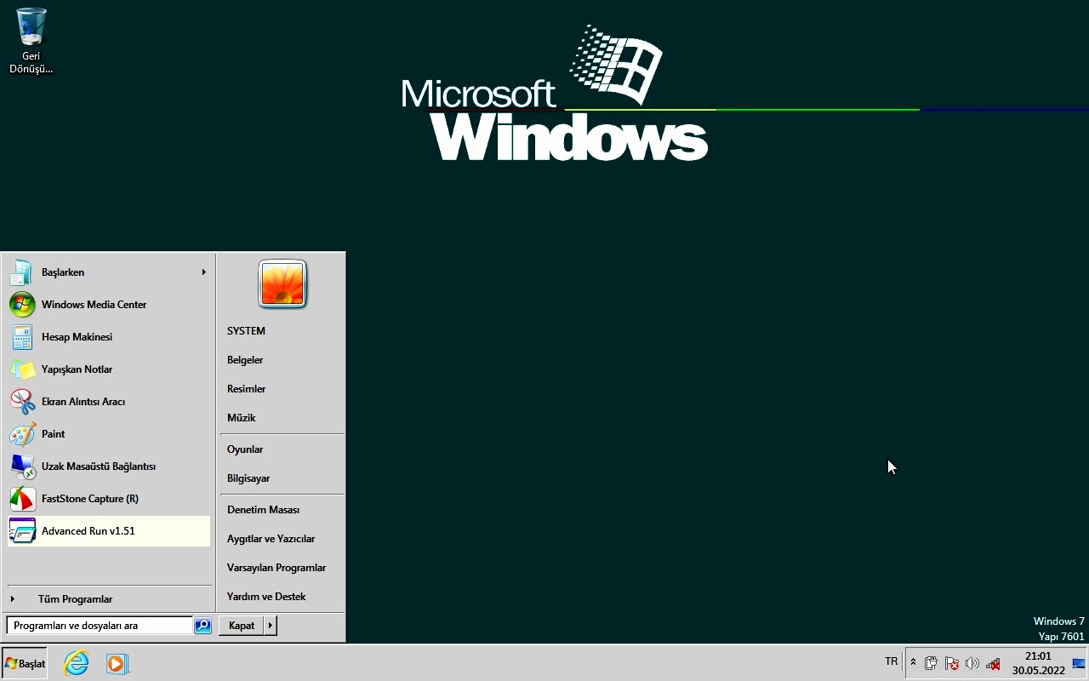Open the Action Center flag tray icon
The height and width of the screenshot is (681, 1089).
pyautogui.click(x=952, y=663)
